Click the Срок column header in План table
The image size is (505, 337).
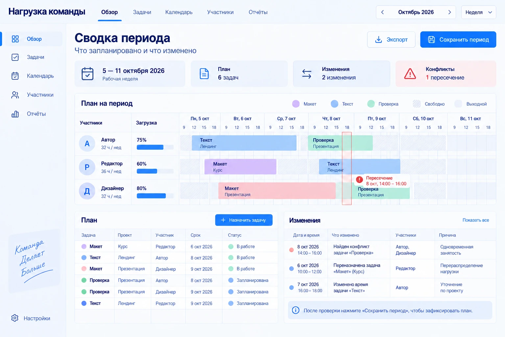coord(196,235)
